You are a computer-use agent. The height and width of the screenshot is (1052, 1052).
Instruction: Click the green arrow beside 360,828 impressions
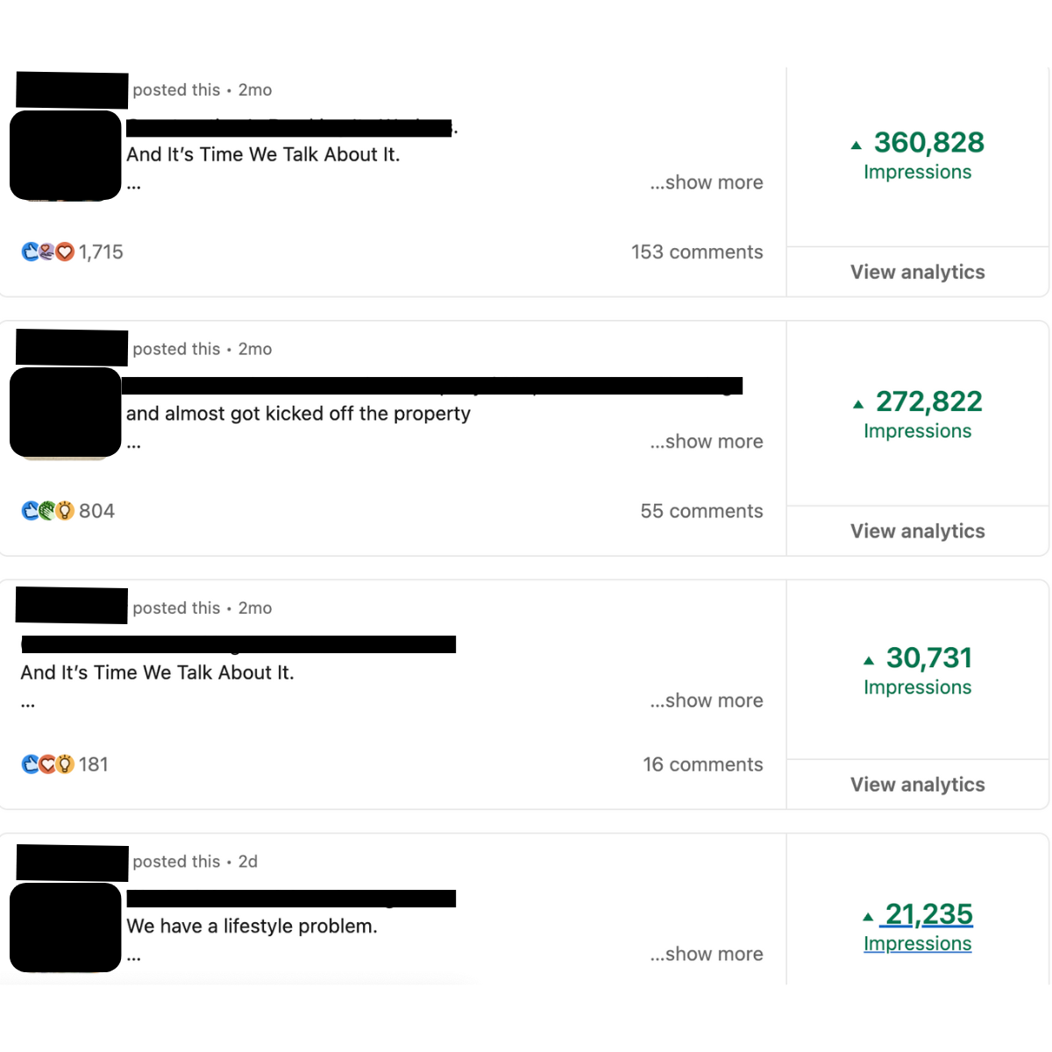pyautogui.click(x=857, y=146)
